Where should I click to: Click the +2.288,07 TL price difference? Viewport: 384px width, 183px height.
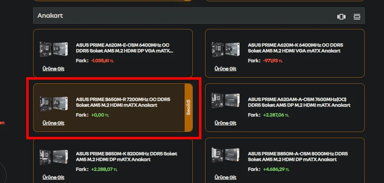pyautogui.click(x=104, y=169)
